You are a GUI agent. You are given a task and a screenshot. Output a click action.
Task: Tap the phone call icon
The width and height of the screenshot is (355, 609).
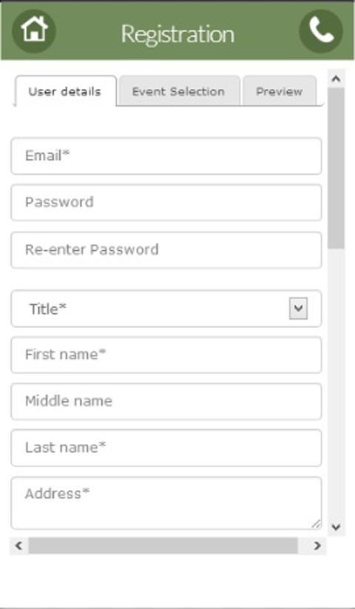321,30
